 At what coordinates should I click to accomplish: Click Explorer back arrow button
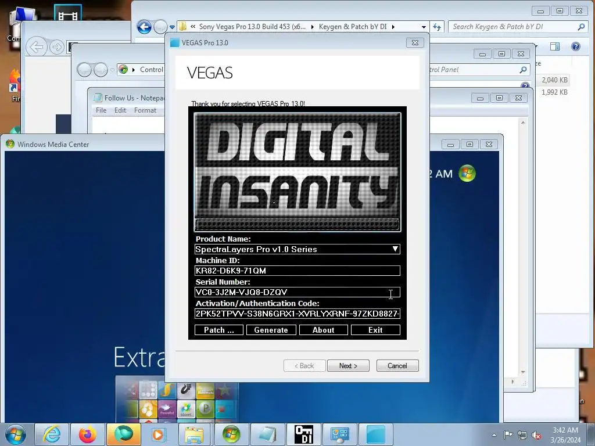pyautogui.click(x=144, y=27)
